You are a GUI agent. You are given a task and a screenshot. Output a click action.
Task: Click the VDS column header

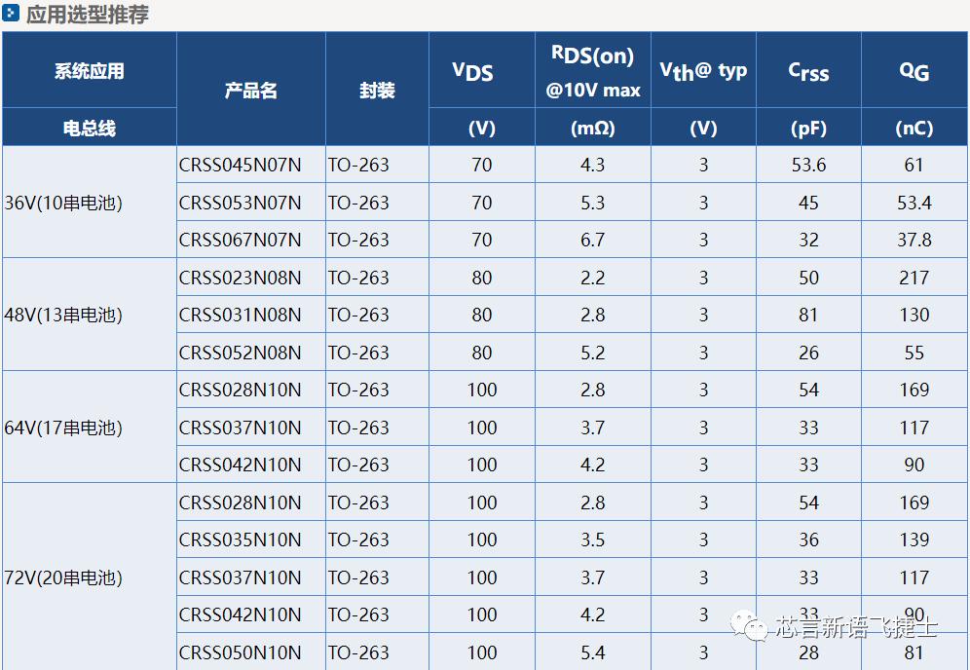click(x=482, y=70)
